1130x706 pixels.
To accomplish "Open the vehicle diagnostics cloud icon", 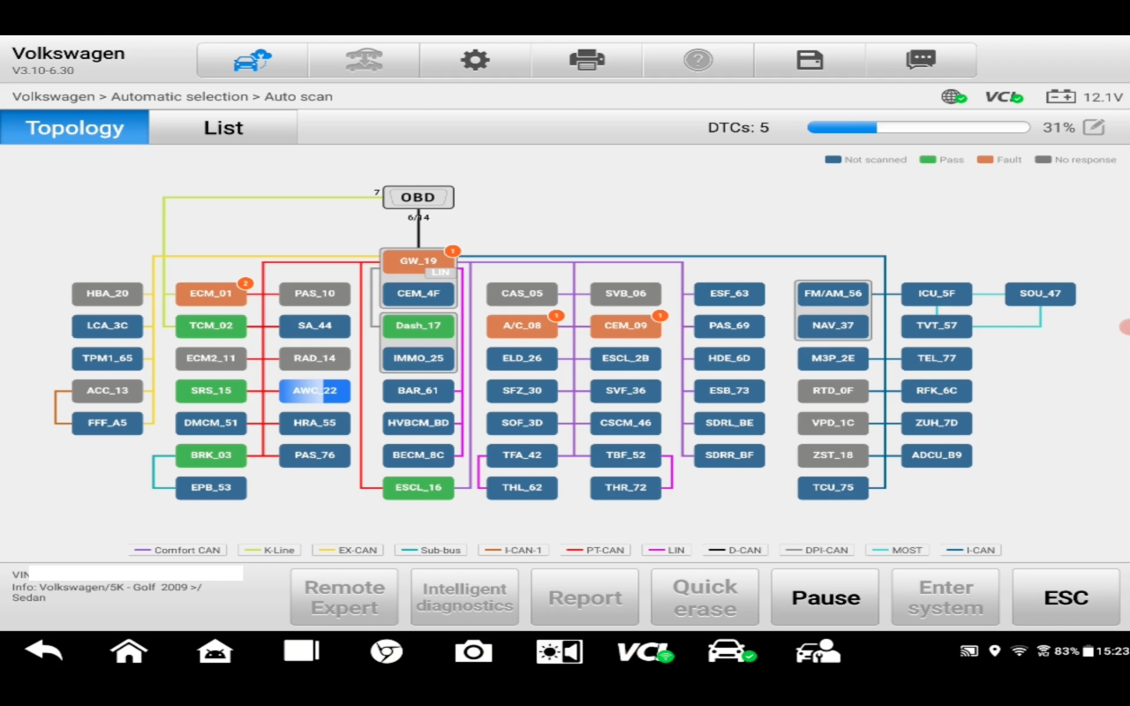I will (252, 60).
